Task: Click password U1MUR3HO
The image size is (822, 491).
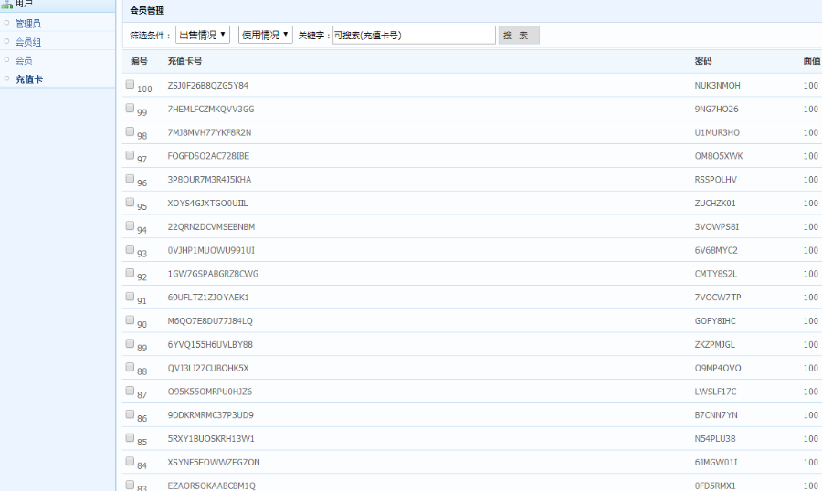Action: [x=717, y=132]
